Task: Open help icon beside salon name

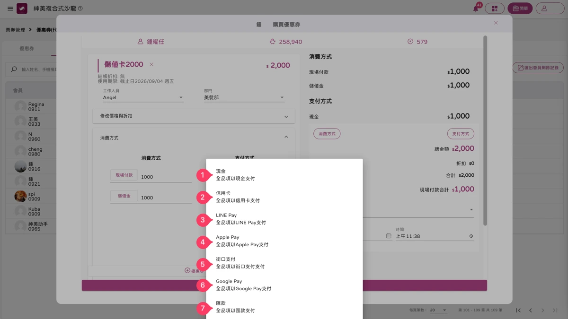Action: coord(80,9)
